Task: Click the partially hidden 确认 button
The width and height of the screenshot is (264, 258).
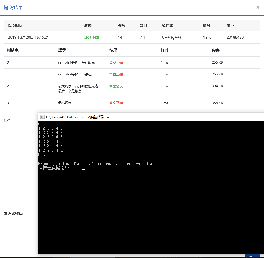Action: point(252,256)
